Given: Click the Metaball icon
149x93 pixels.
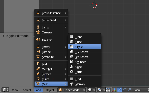Looking at the screenshot, I should [x=38, y=69].
